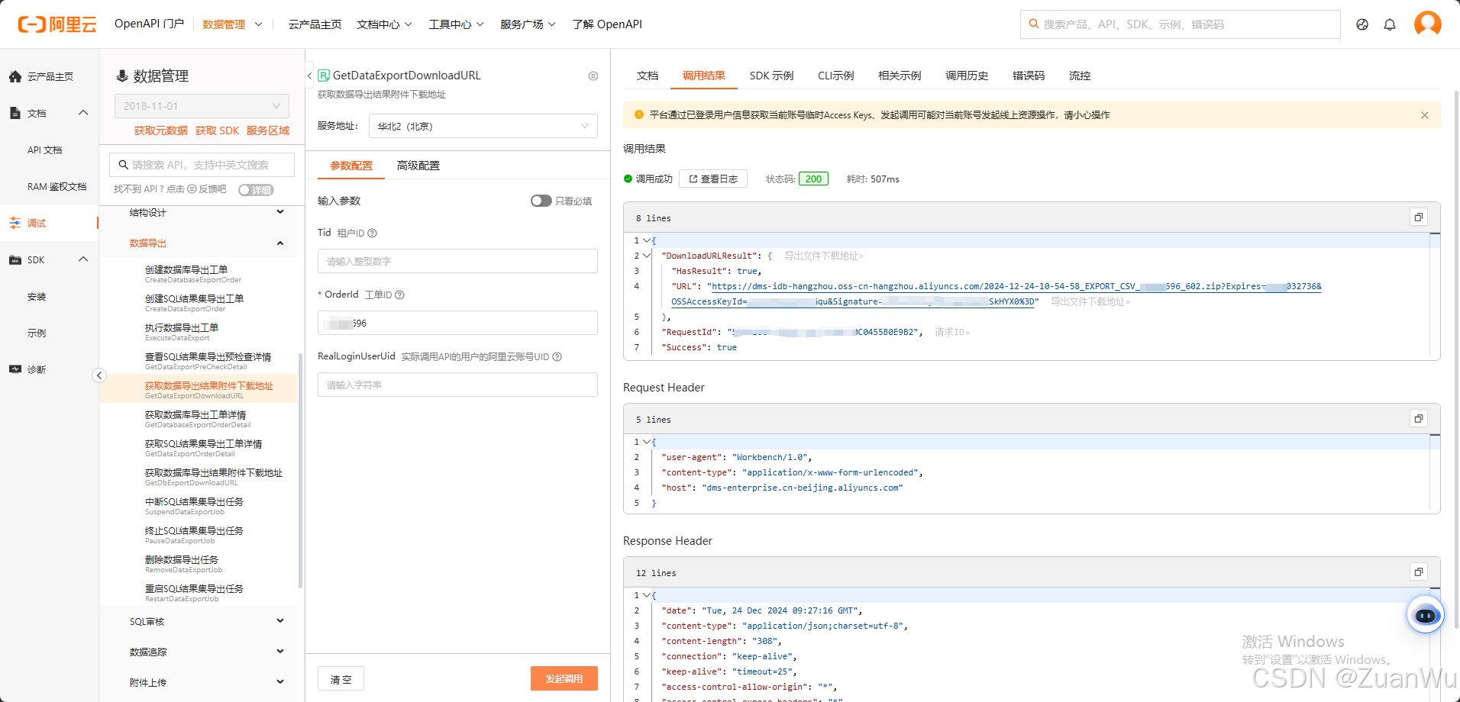This screenshot has width=1460, height=702.
Task: Collapse the 文档 section in left sidebar
Action: click(83, 113)
